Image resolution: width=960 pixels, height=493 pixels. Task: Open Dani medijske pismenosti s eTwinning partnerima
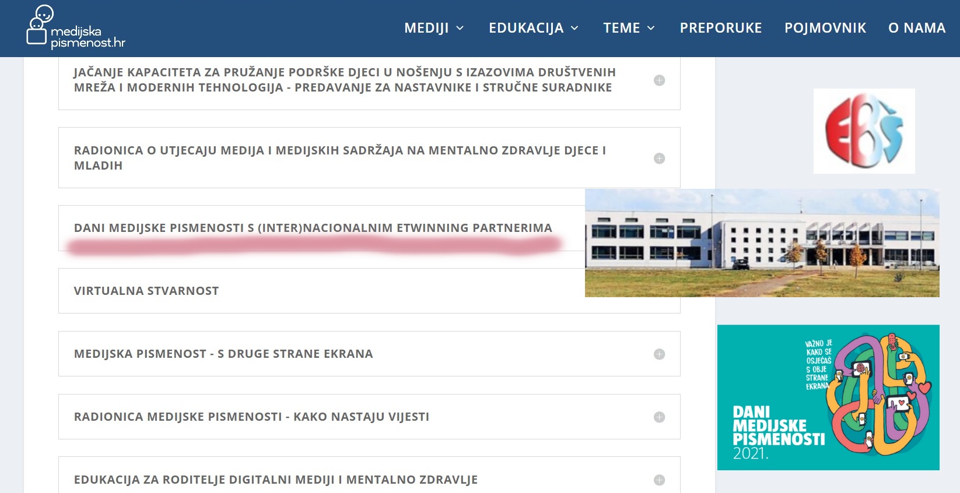click(x=313, y=228)
